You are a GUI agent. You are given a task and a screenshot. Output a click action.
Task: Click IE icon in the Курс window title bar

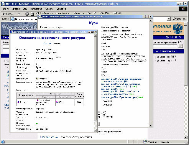click(x=39, y=16)
